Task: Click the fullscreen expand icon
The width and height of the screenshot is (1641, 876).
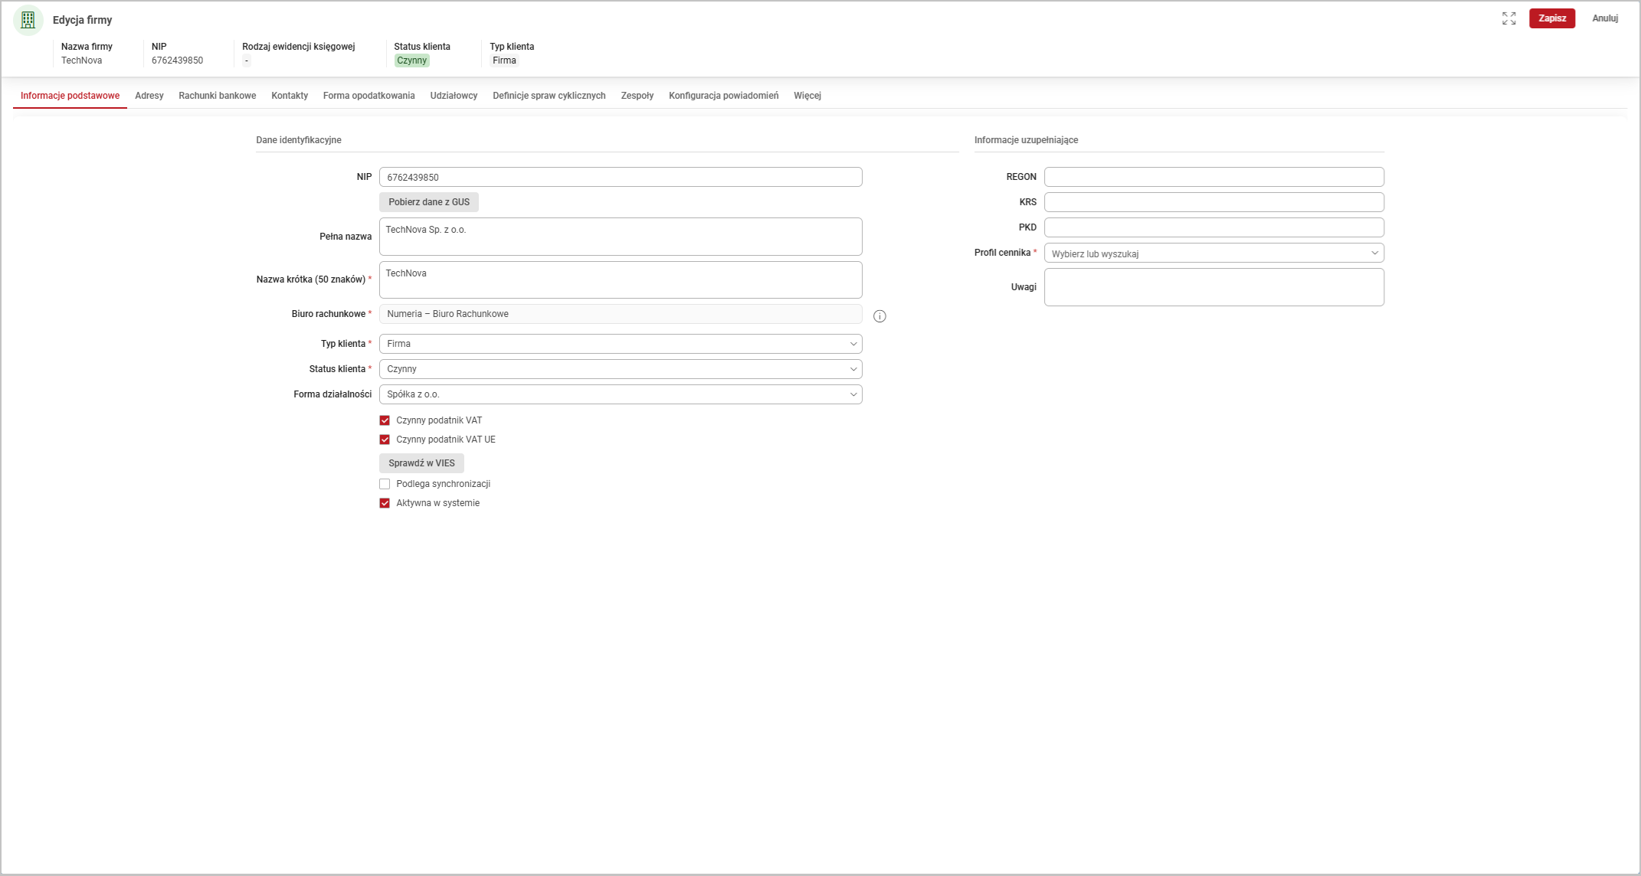Action: 1508,18
